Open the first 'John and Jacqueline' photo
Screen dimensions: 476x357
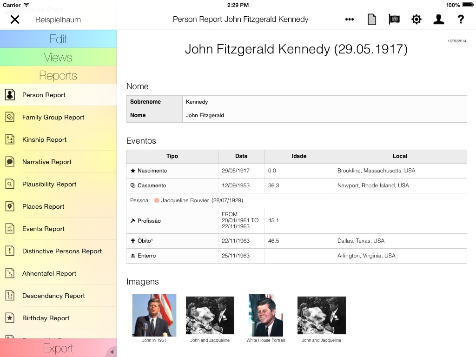pos(210,315)
